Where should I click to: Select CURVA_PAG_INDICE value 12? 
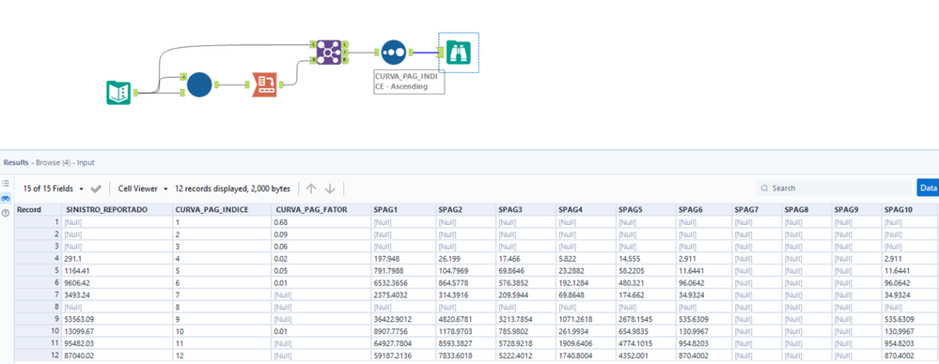[x=222, y=355]
